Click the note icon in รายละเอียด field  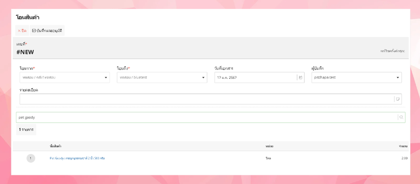tap(398, 99)
